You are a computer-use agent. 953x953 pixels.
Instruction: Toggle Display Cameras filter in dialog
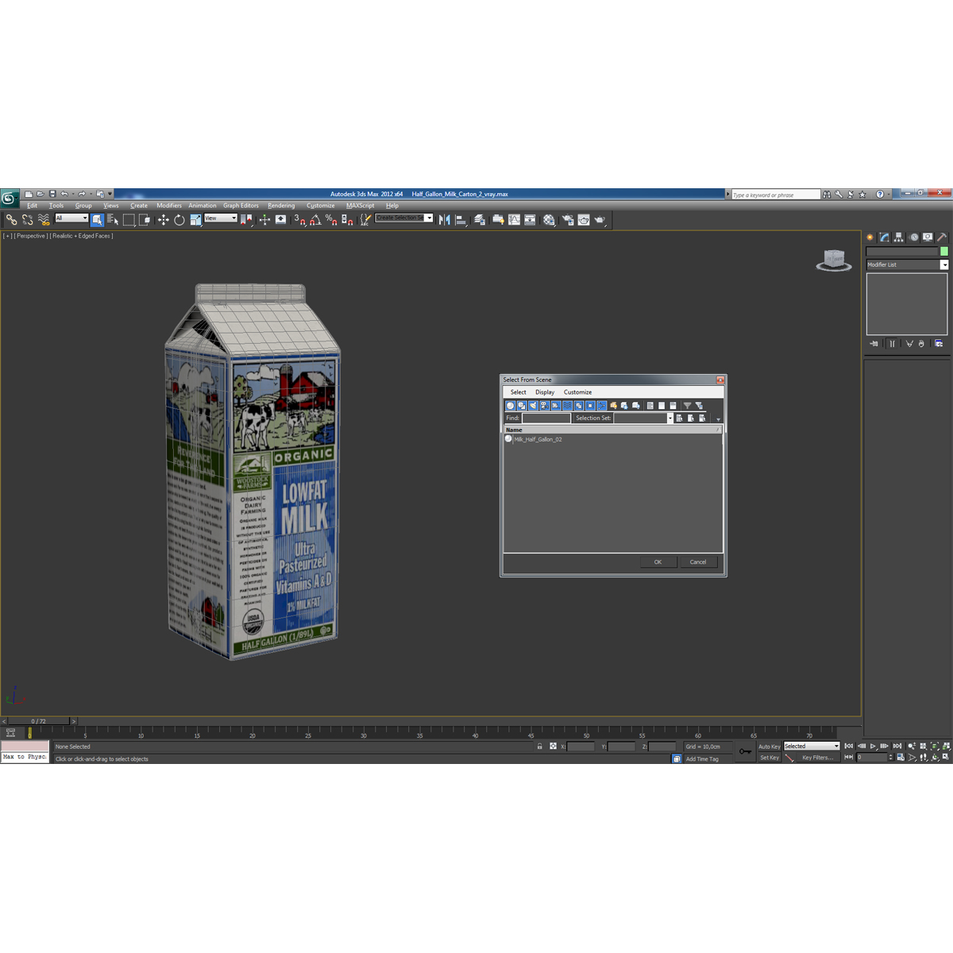point(545,405)
